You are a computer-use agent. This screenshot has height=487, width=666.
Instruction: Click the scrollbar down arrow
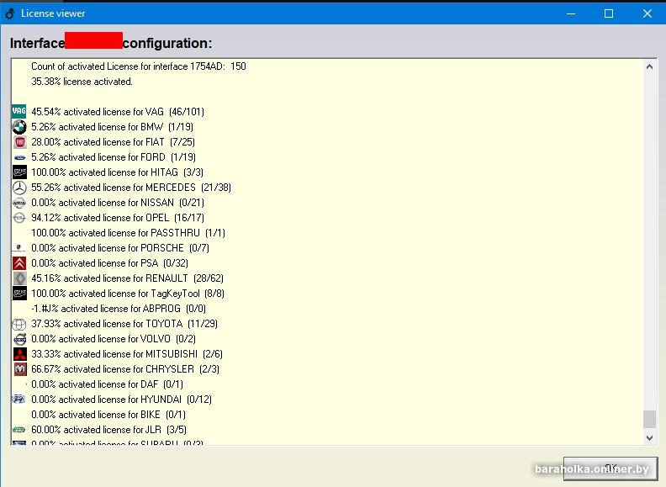[x=648, y=437]
